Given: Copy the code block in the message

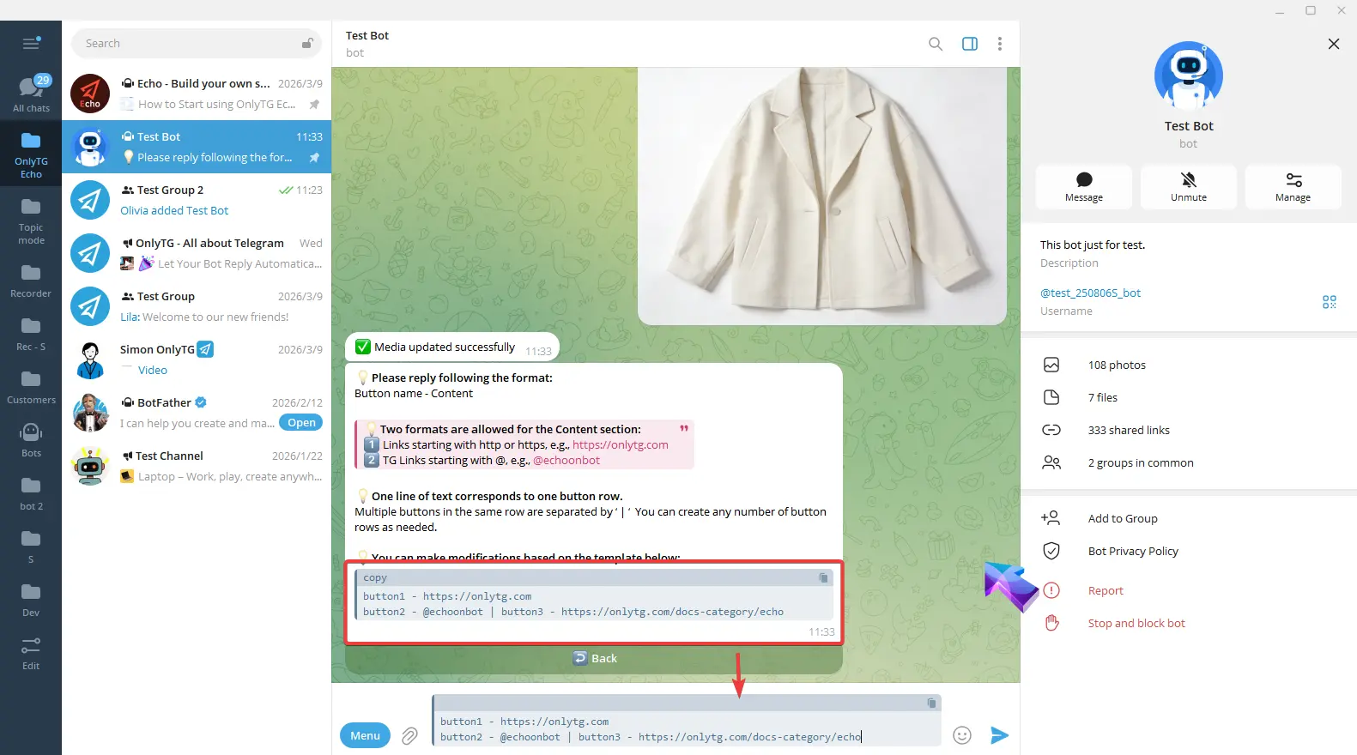Looking at the screenshot, I should point(823,578).
